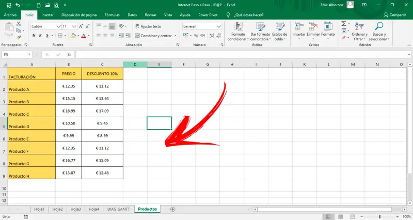Image resolution: width=413 pixels, height=220 pixels.
Task: Align text to top of cell
Action: (99, 26)
